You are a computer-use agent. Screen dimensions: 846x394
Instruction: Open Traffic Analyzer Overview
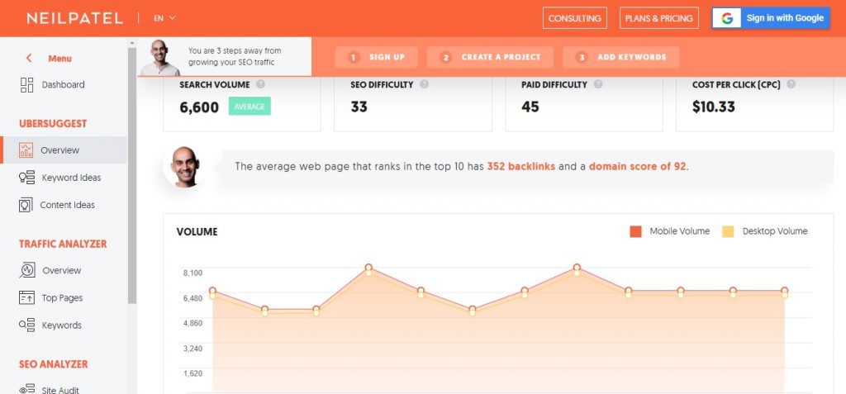(64, 270)
